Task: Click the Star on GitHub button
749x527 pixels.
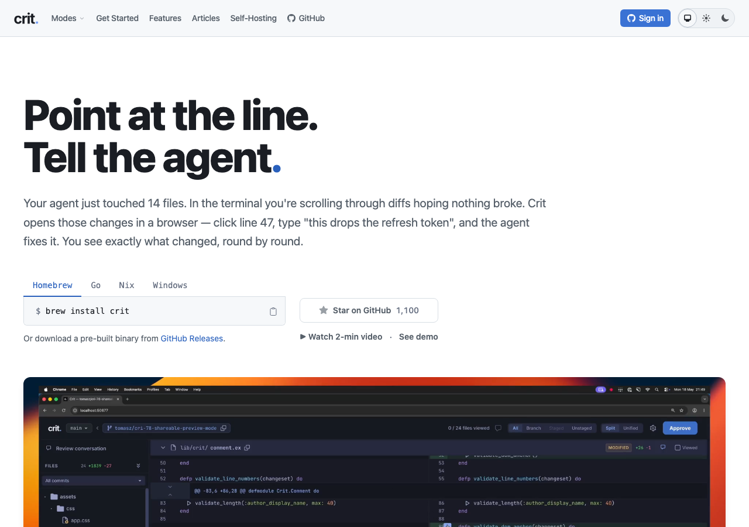Action: pyautogui.click(x=369, y=310)
